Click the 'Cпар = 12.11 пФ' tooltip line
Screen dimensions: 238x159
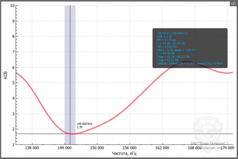168,60
